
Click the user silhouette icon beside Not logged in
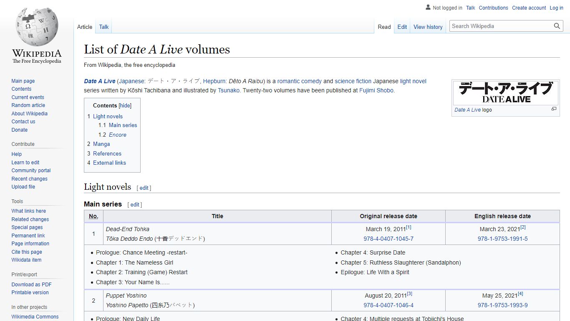click(428, 7)
